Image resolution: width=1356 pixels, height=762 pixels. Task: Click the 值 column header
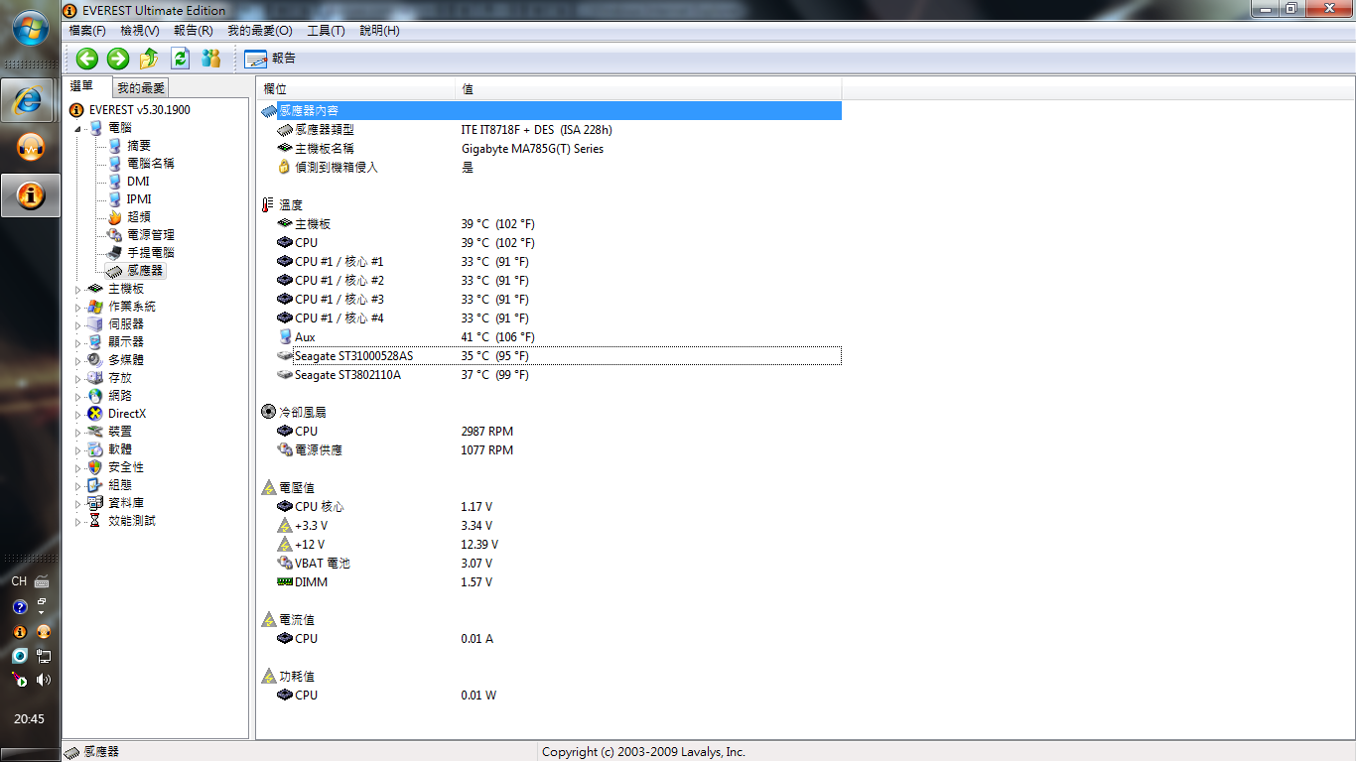648,89
